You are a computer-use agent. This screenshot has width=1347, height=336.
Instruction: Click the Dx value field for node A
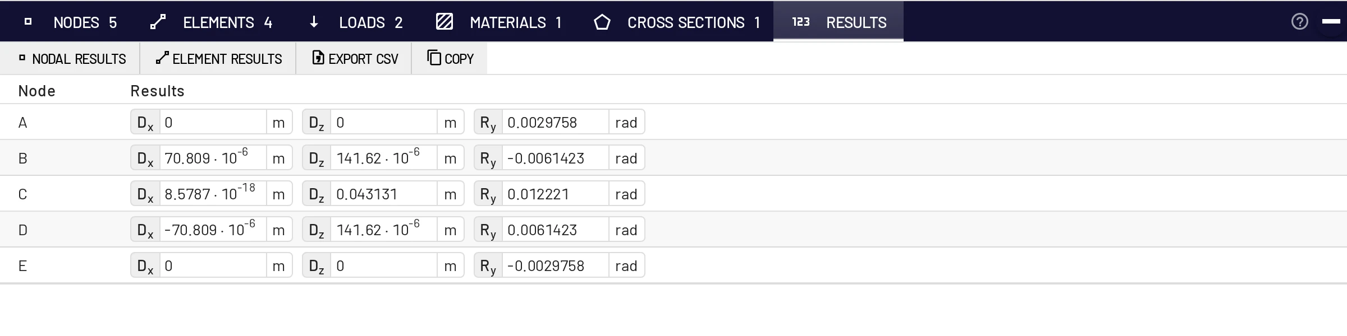(213, 122)
